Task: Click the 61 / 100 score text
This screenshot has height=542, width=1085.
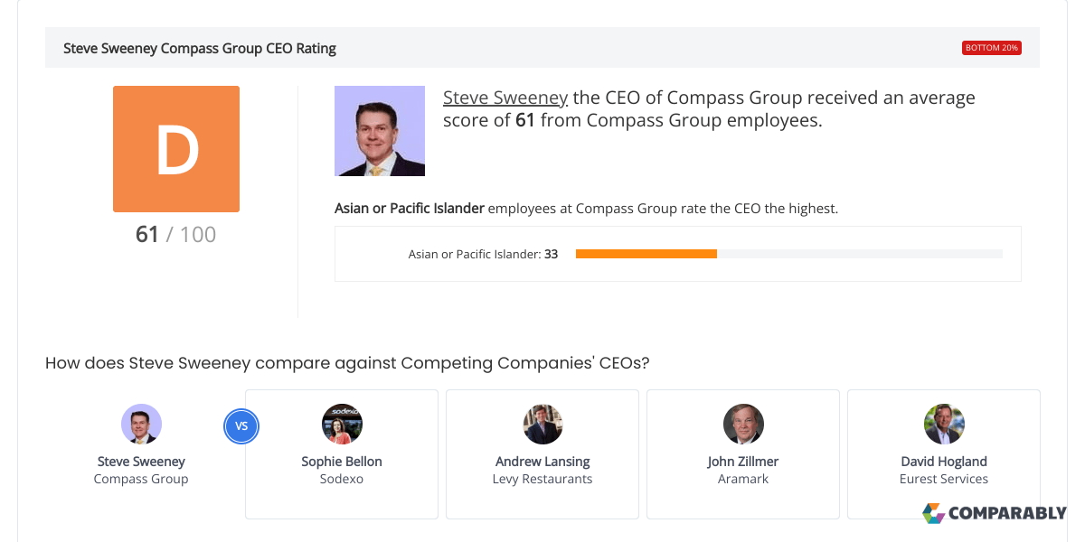Action: click(x=176, y=235)
